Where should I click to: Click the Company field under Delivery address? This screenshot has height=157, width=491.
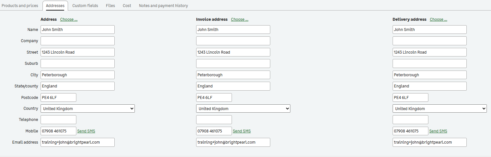click(x=430, y=41)
